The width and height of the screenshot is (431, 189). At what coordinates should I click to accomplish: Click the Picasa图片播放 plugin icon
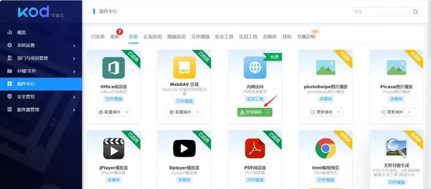[x=396, y=68]
